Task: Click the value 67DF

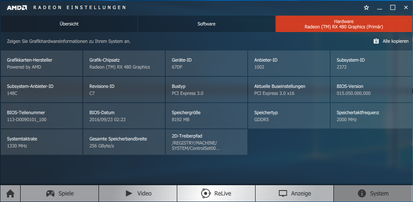Action: [x=177, y=67]
